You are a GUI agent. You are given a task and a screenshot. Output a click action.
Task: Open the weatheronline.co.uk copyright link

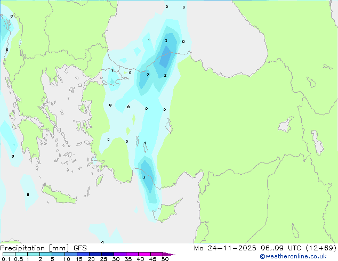click(x=293, y=256)
